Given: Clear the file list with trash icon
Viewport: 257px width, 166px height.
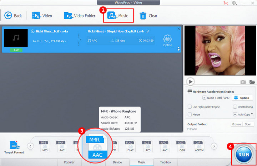Looking at the screenshot, I should [148, 16].
